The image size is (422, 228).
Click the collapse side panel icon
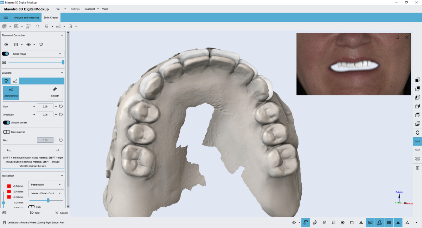pos(5,213)
